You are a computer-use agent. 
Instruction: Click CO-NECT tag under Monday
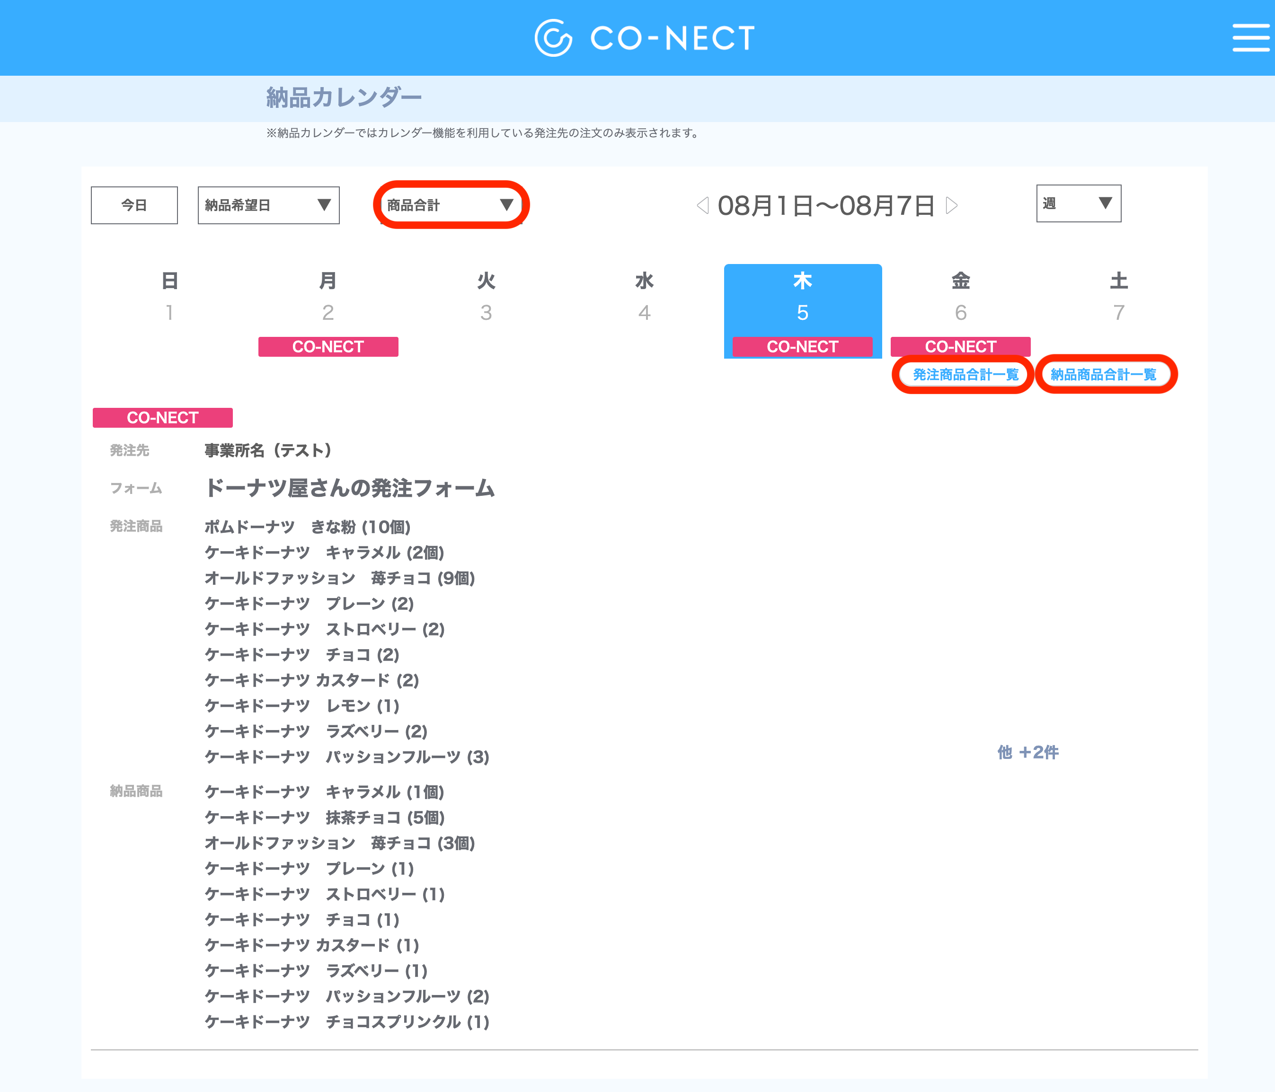[x=328, y=347]
